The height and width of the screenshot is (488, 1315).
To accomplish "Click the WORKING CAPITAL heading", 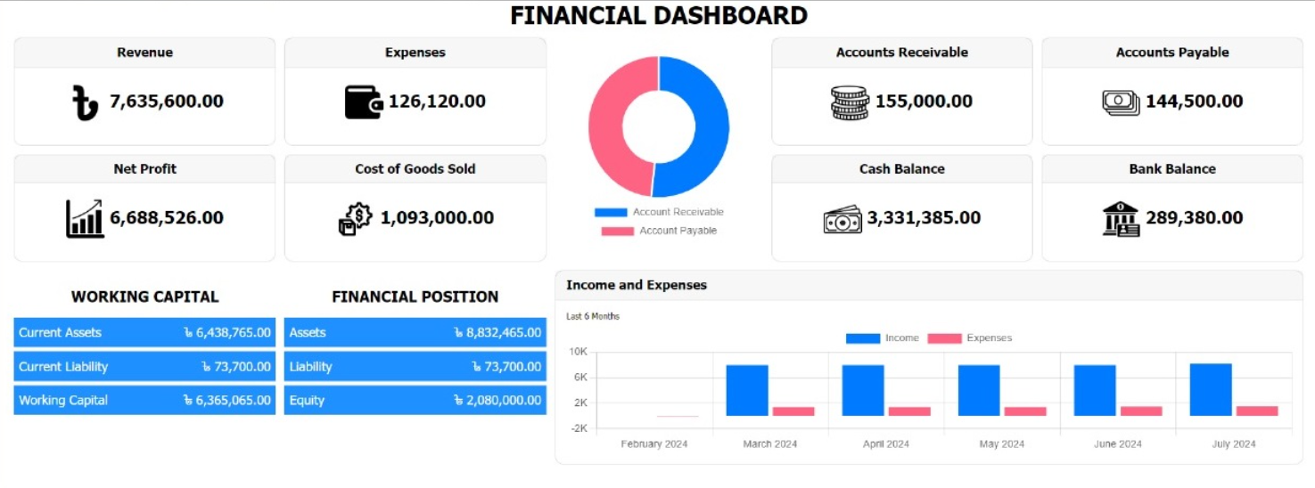I will coord(144,297).
